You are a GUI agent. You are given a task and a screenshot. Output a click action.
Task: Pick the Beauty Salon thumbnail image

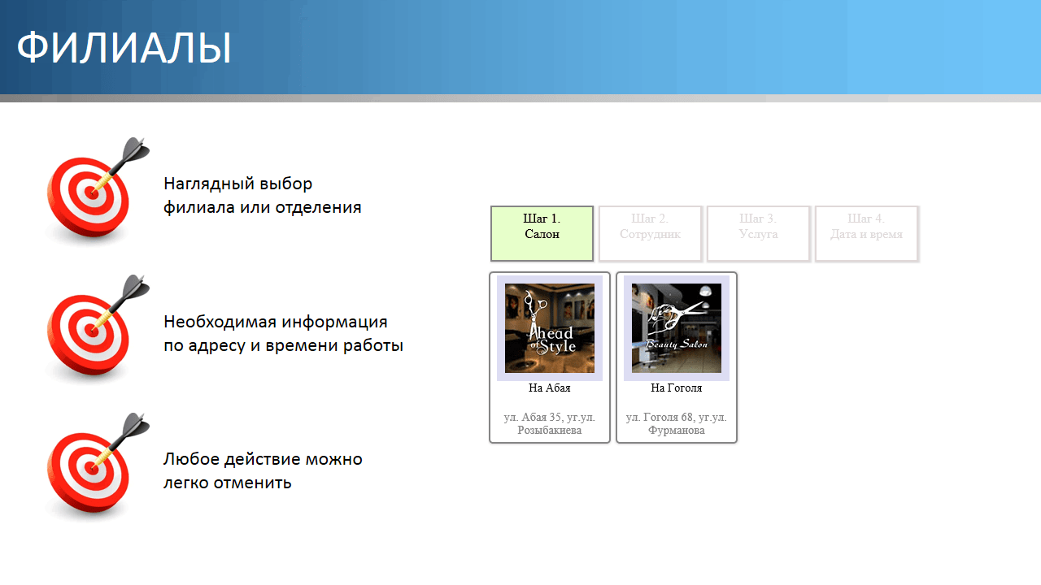(677, 328)
